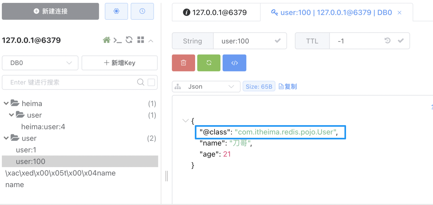Open the command log clock button

pyautogui.click(x=142, y=11)
